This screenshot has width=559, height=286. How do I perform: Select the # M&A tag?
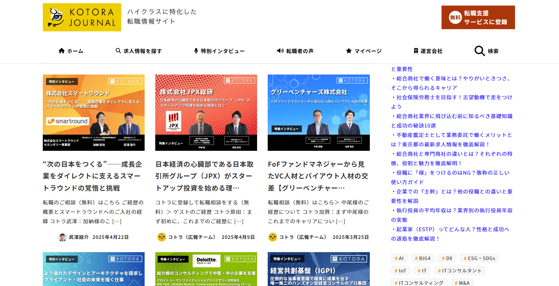tap(462, 283)
